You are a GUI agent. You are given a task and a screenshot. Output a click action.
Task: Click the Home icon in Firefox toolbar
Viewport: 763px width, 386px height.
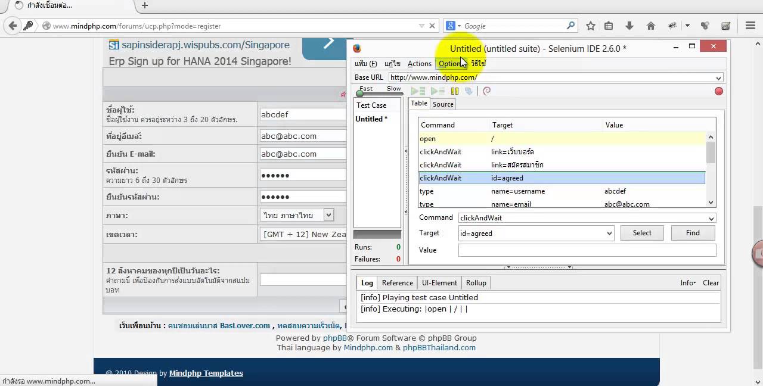coord(651,26)
